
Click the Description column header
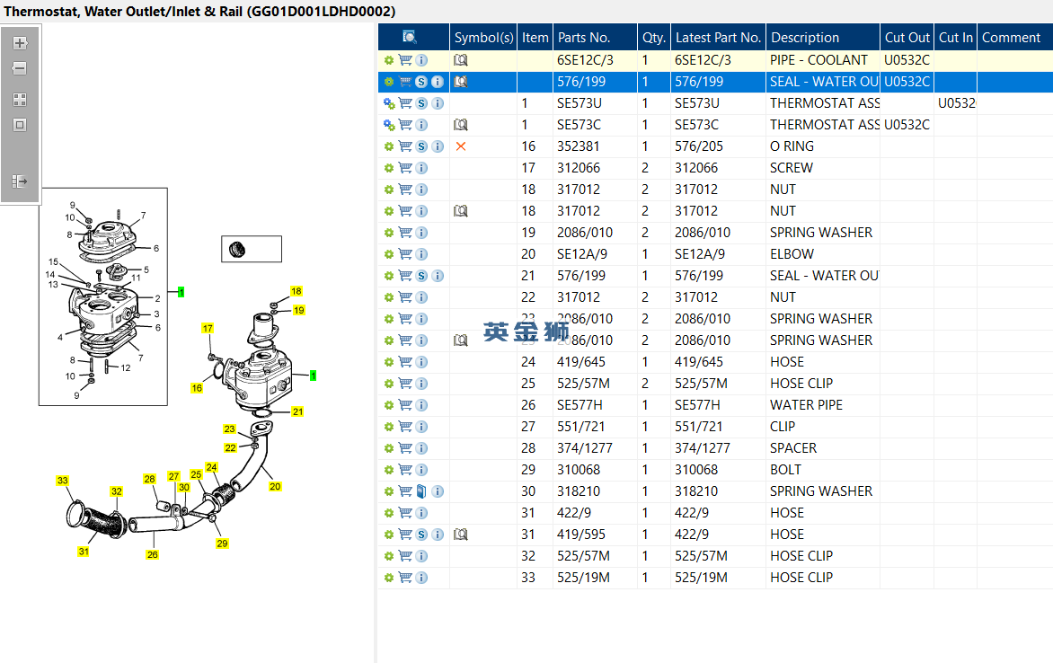coord(823,37)
